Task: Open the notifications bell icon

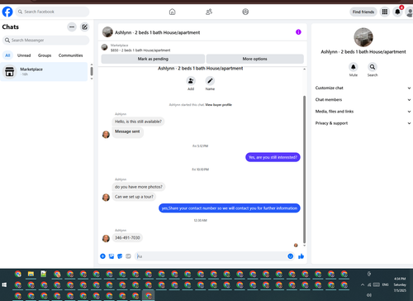Action: point(397,12)
